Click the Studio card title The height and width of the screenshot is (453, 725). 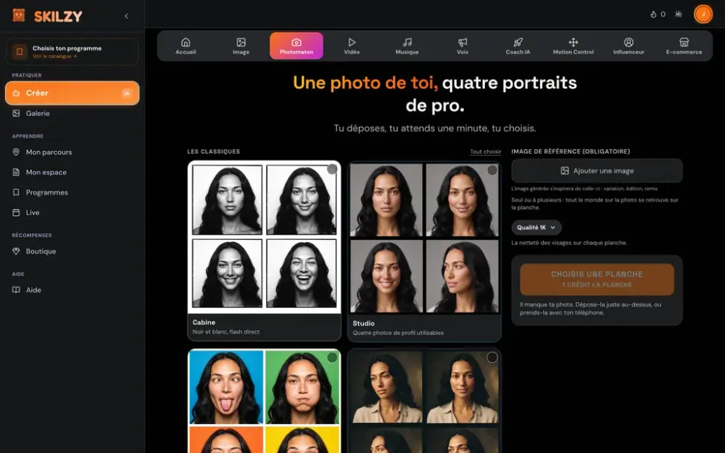tap(363, 323)
